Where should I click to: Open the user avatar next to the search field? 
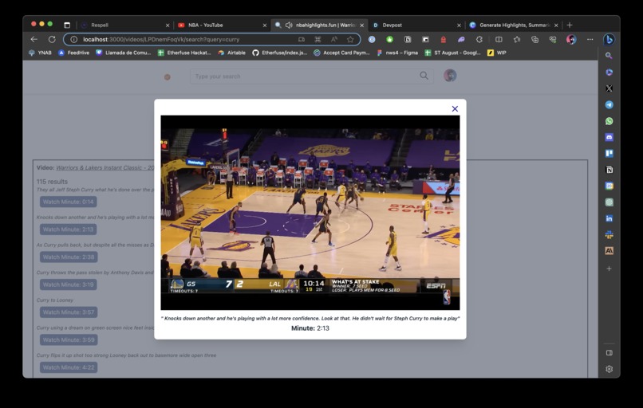(450, 76)
